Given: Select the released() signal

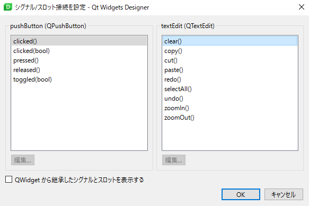Looking at the screenshot, I should (79, 70).
